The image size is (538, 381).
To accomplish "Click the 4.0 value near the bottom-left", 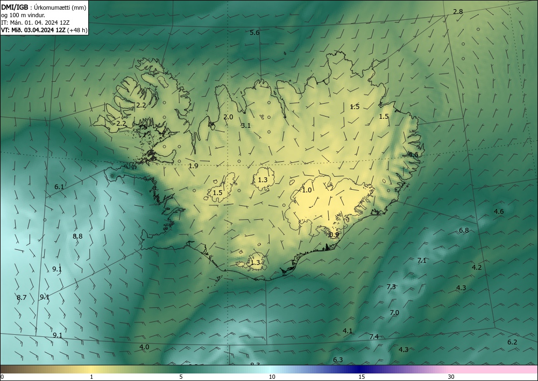I will 144,347.
